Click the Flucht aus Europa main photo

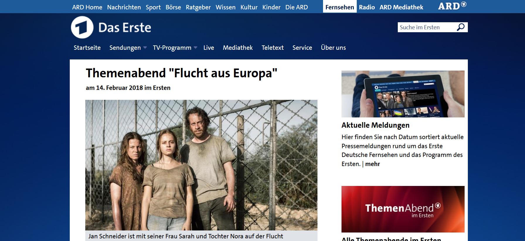(201, 165)
